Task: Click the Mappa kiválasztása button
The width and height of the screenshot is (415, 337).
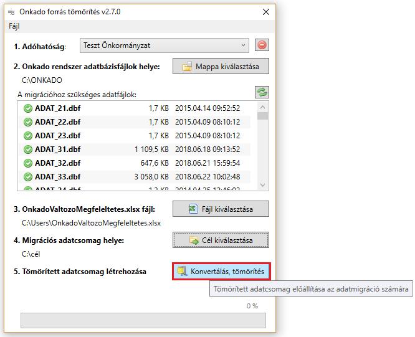Action: pos(221,67)
